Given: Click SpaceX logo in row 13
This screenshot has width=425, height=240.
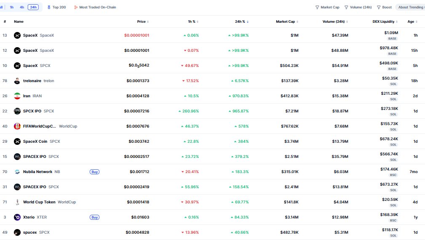Looking at the screenshot, I should click(17, 35).
